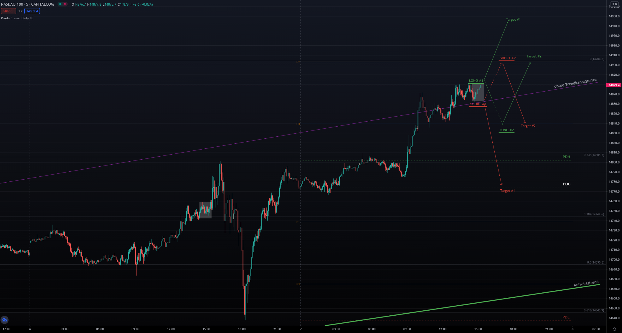The width and height of the screenshot is (622, 333).
Task: Click the green Target #1 text label
Action: (x=513, y=20)
